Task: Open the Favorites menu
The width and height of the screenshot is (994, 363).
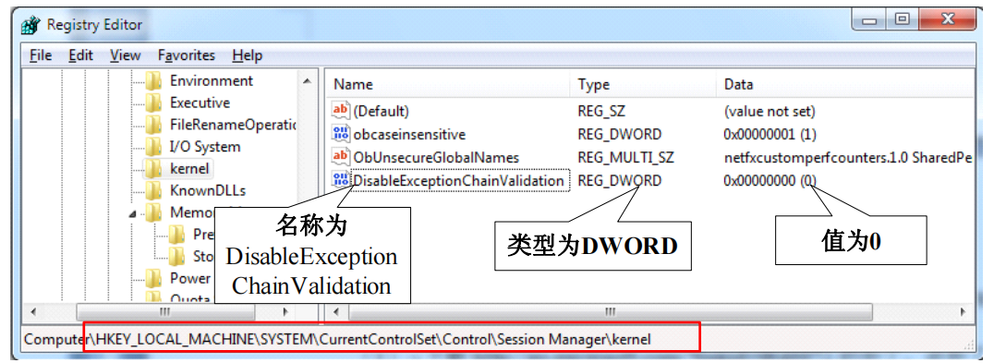Action: coord(187,55)
